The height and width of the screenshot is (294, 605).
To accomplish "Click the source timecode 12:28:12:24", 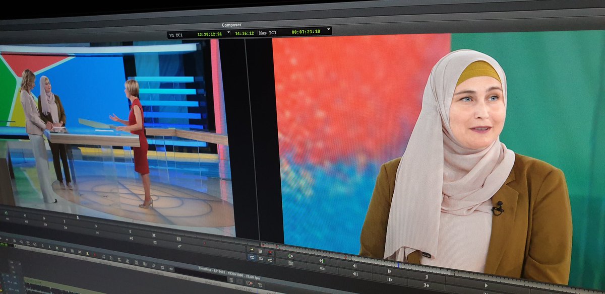I will (210, 34).
